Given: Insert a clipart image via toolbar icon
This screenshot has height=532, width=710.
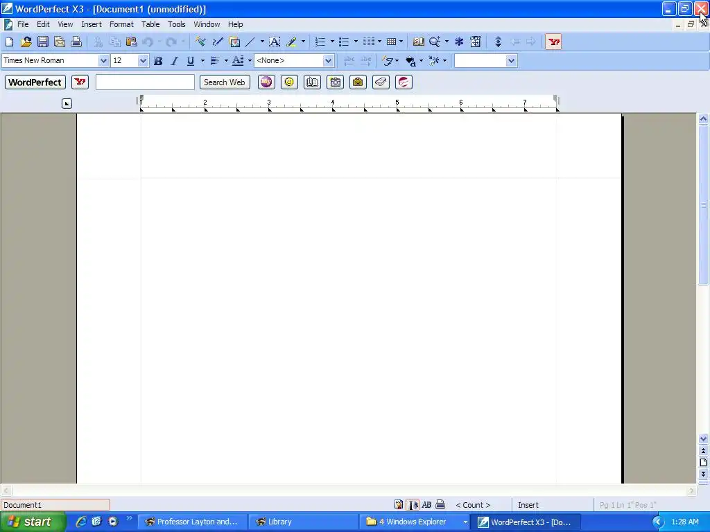Looking at the screenshot, I should point(234,42).
